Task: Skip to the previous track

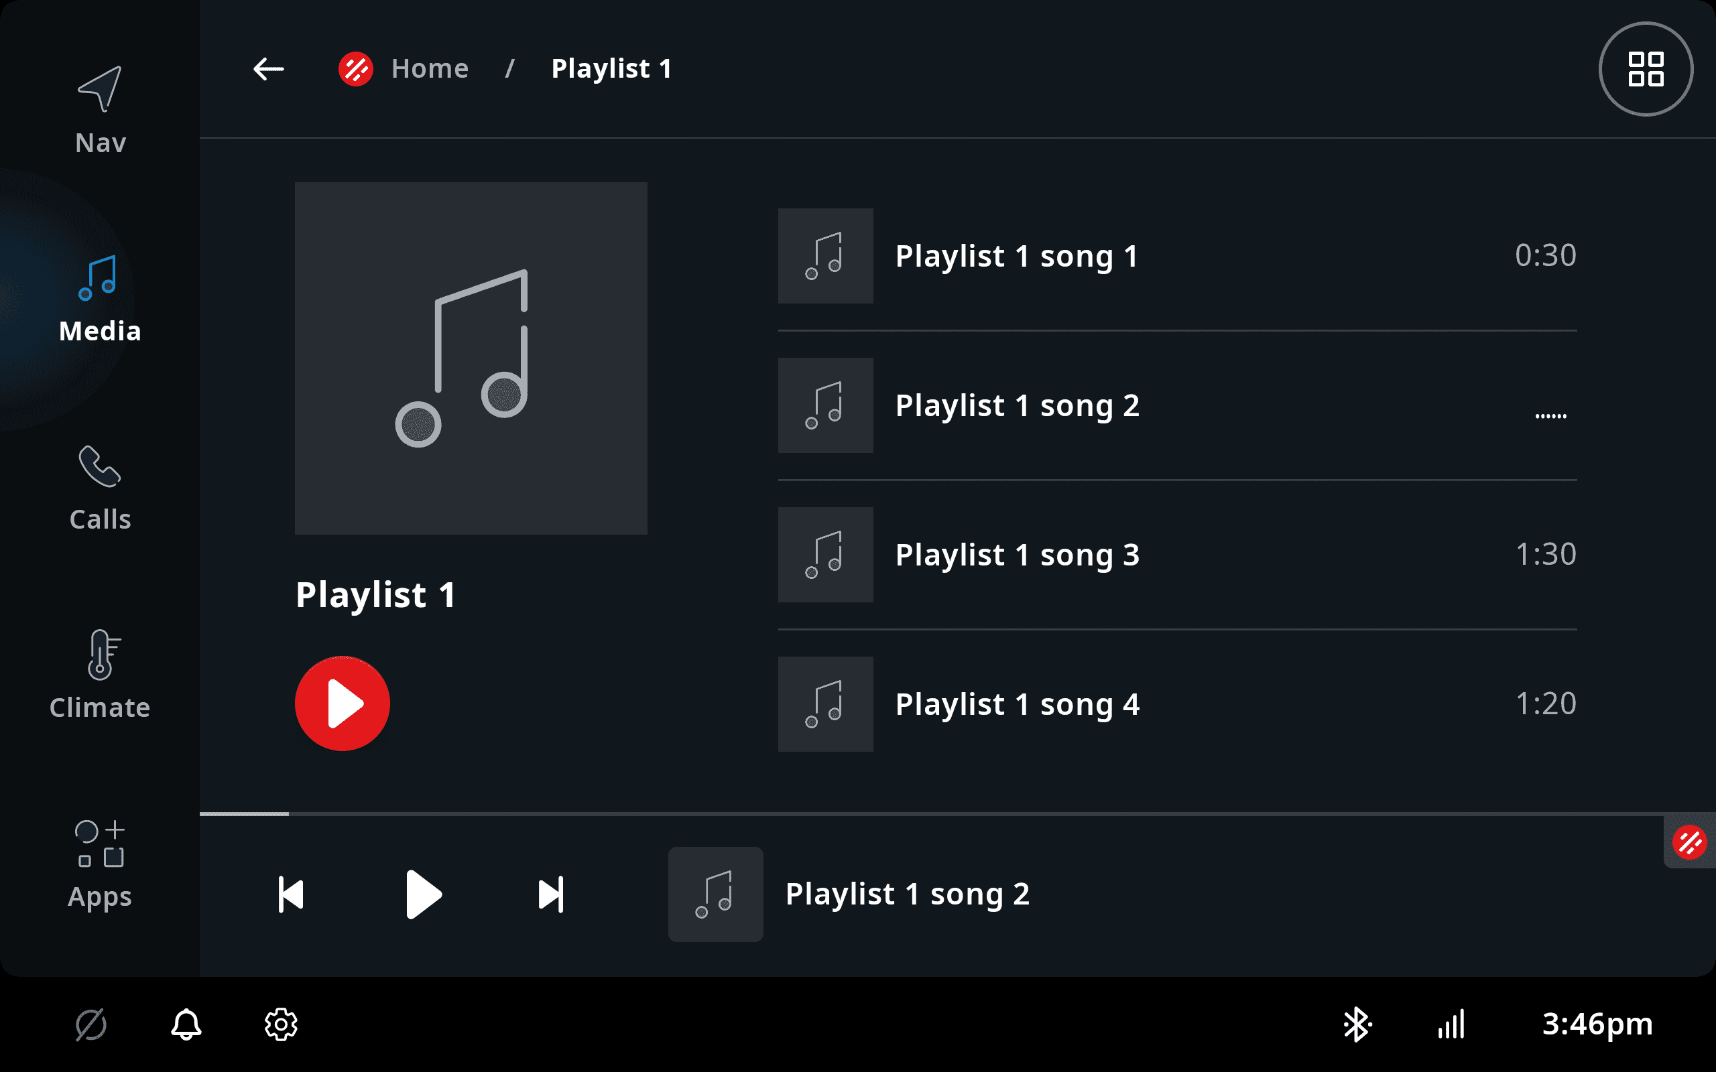Action: [291, 894]
